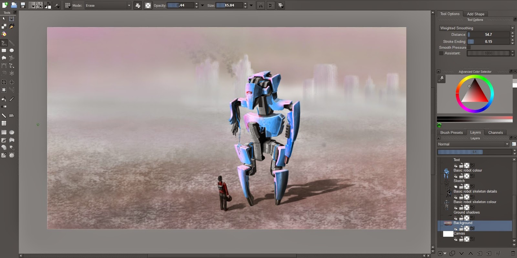Viewport: 517px width, 258px height.
Task: Increase the Distance value with stepper
Action: 512,33
